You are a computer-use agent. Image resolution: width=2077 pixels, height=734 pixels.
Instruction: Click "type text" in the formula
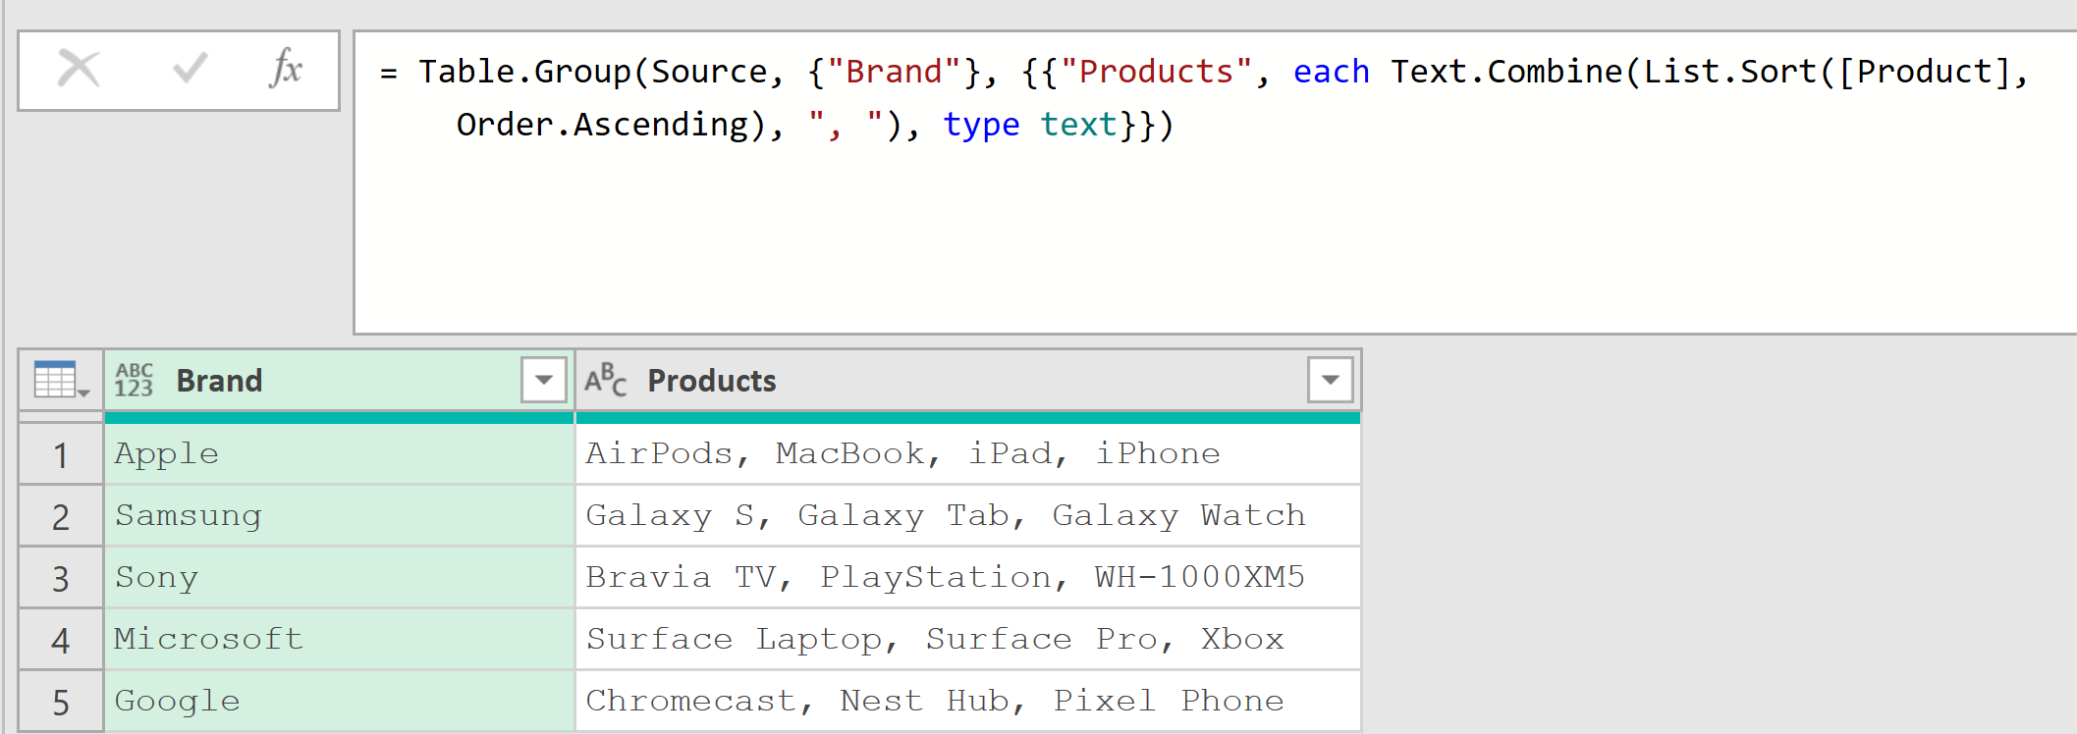pos(1029,125)
